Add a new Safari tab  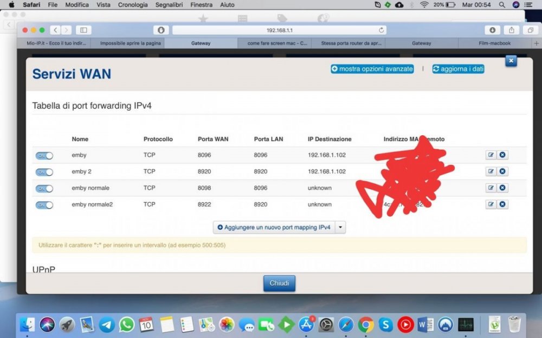pyautogui.click(x=537, y=43)
